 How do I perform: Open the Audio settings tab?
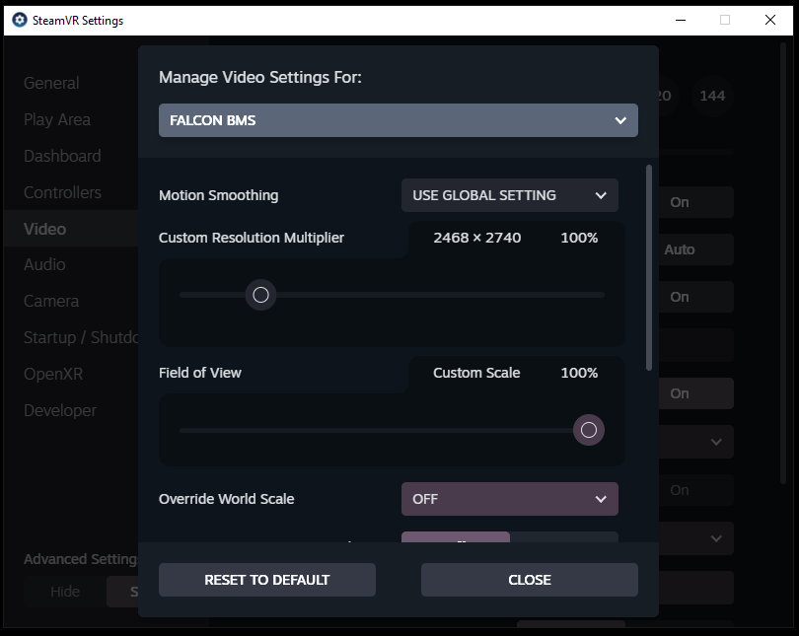pos(44,264)
